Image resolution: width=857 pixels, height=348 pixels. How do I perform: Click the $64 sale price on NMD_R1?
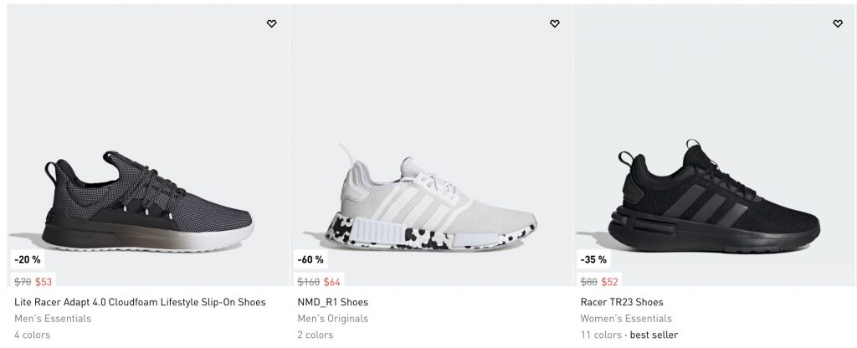coord(332,282)
